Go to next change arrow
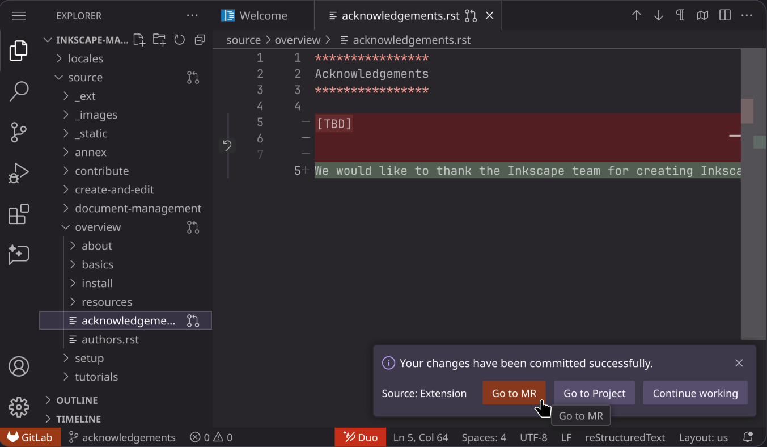The image size is (767, 447). [659, 16]
